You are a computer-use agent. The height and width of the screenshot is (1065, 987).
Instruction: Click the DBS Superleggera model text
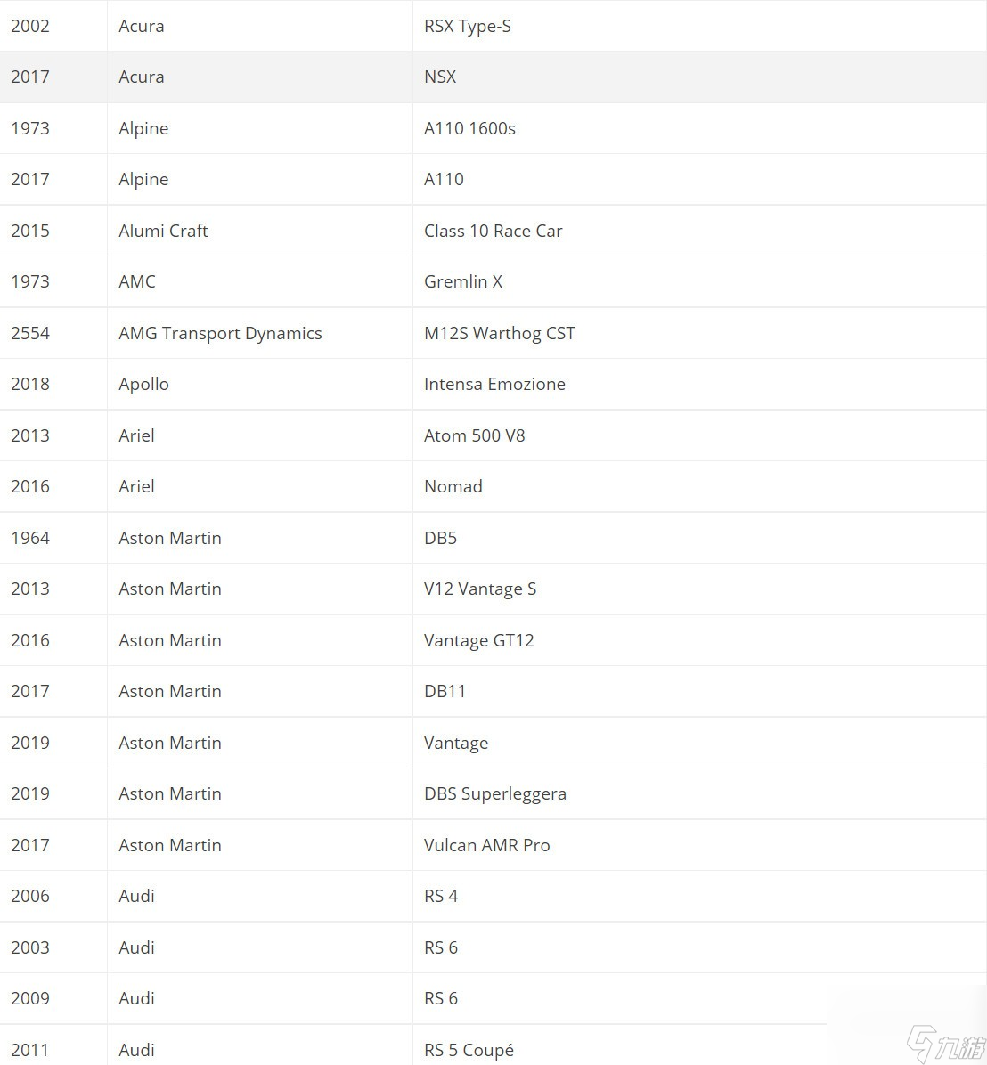click(x=494, y=794)
